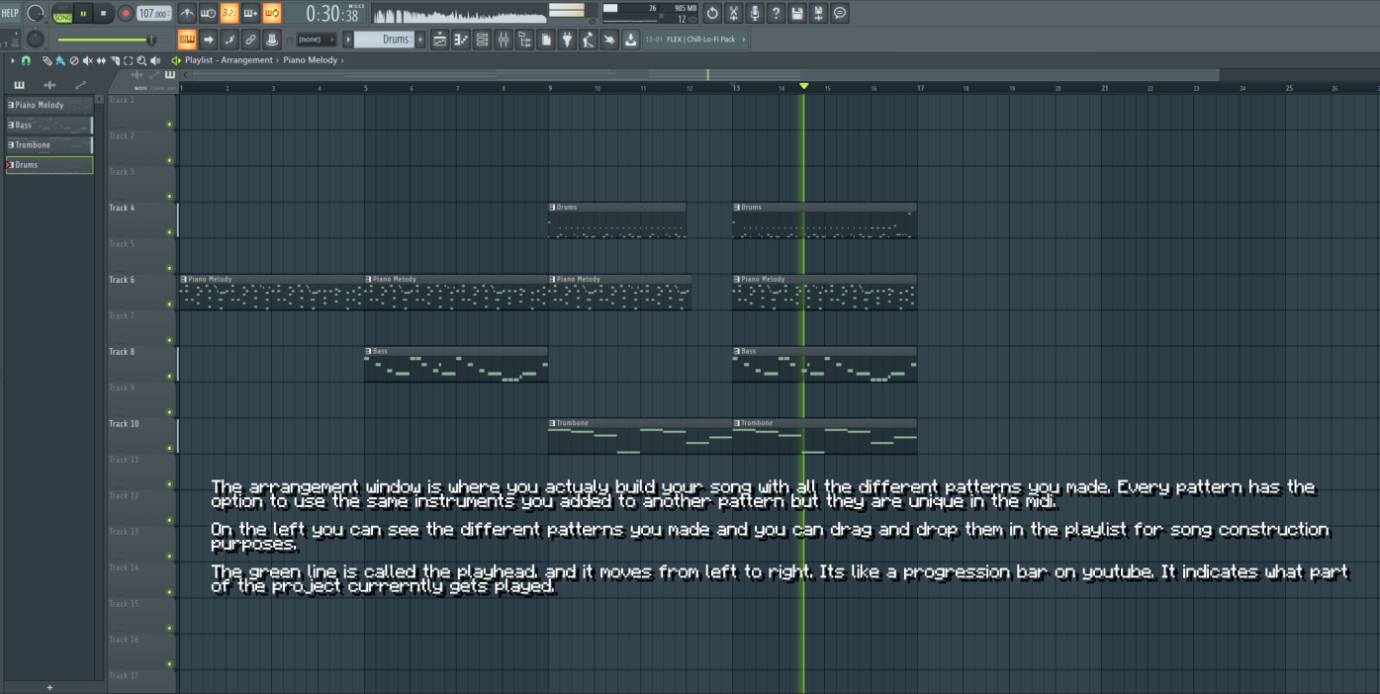The image size is (1380, 694).
Task: Click the touch controller hand icon
Action: pos(609,40)
